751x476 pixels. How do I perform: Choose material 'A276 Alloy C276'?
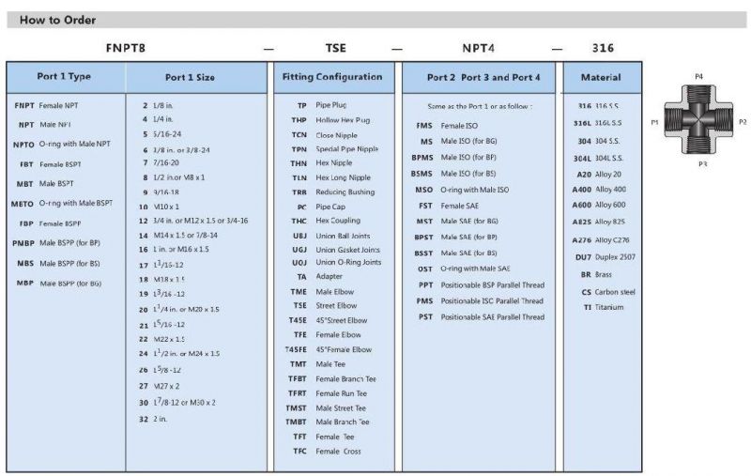coord(601,240)
